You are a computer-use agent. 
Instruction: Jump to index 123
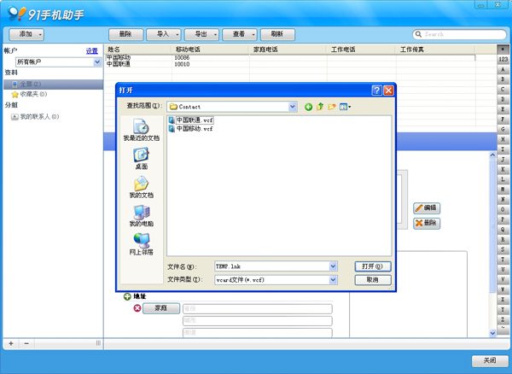[503, 60]
